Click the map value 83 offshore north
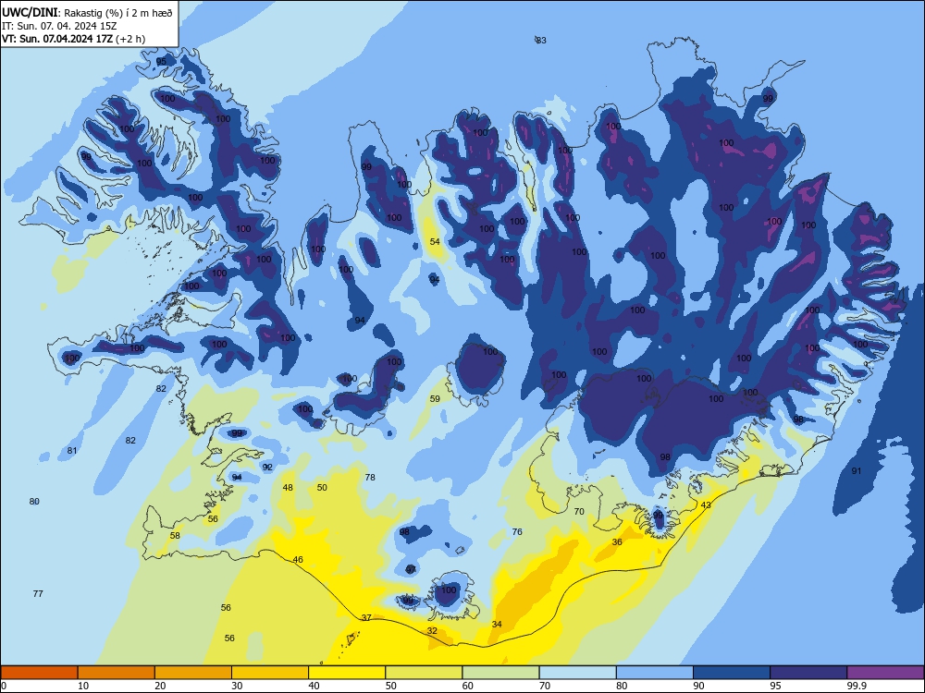This screenshot has height=693, width=925. pyautogui.click(x=541, y=40)
